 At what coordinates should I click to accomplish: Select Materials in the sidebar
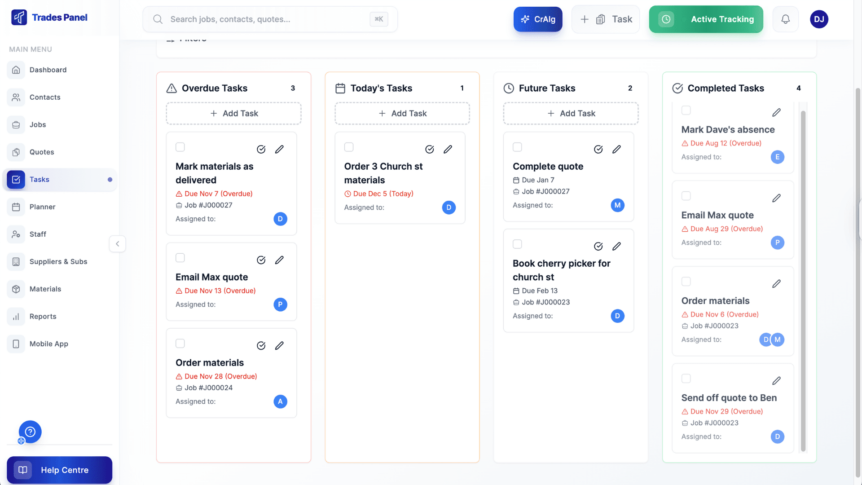(x=45, y=289)
